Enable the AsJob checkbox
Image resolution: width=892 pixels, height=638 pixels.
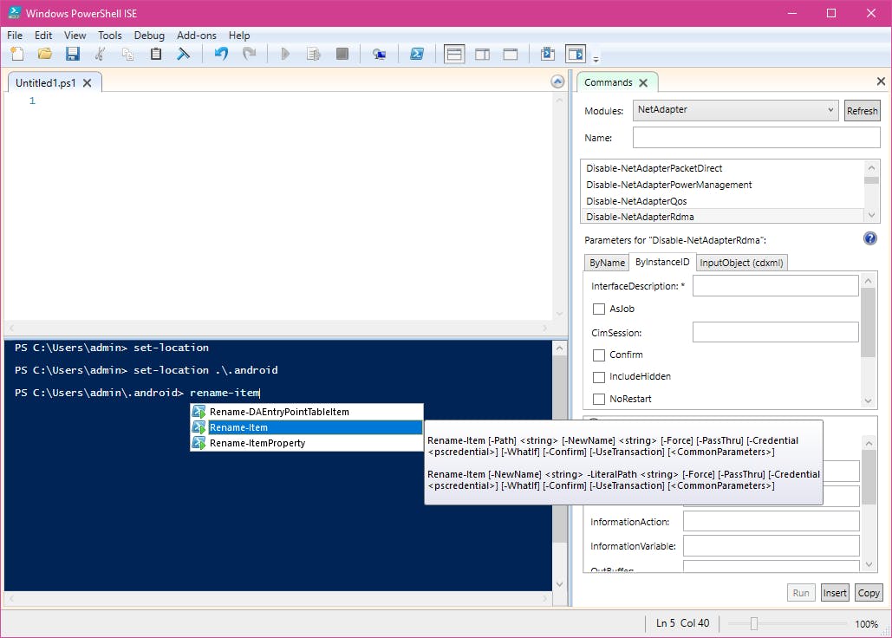599,309
